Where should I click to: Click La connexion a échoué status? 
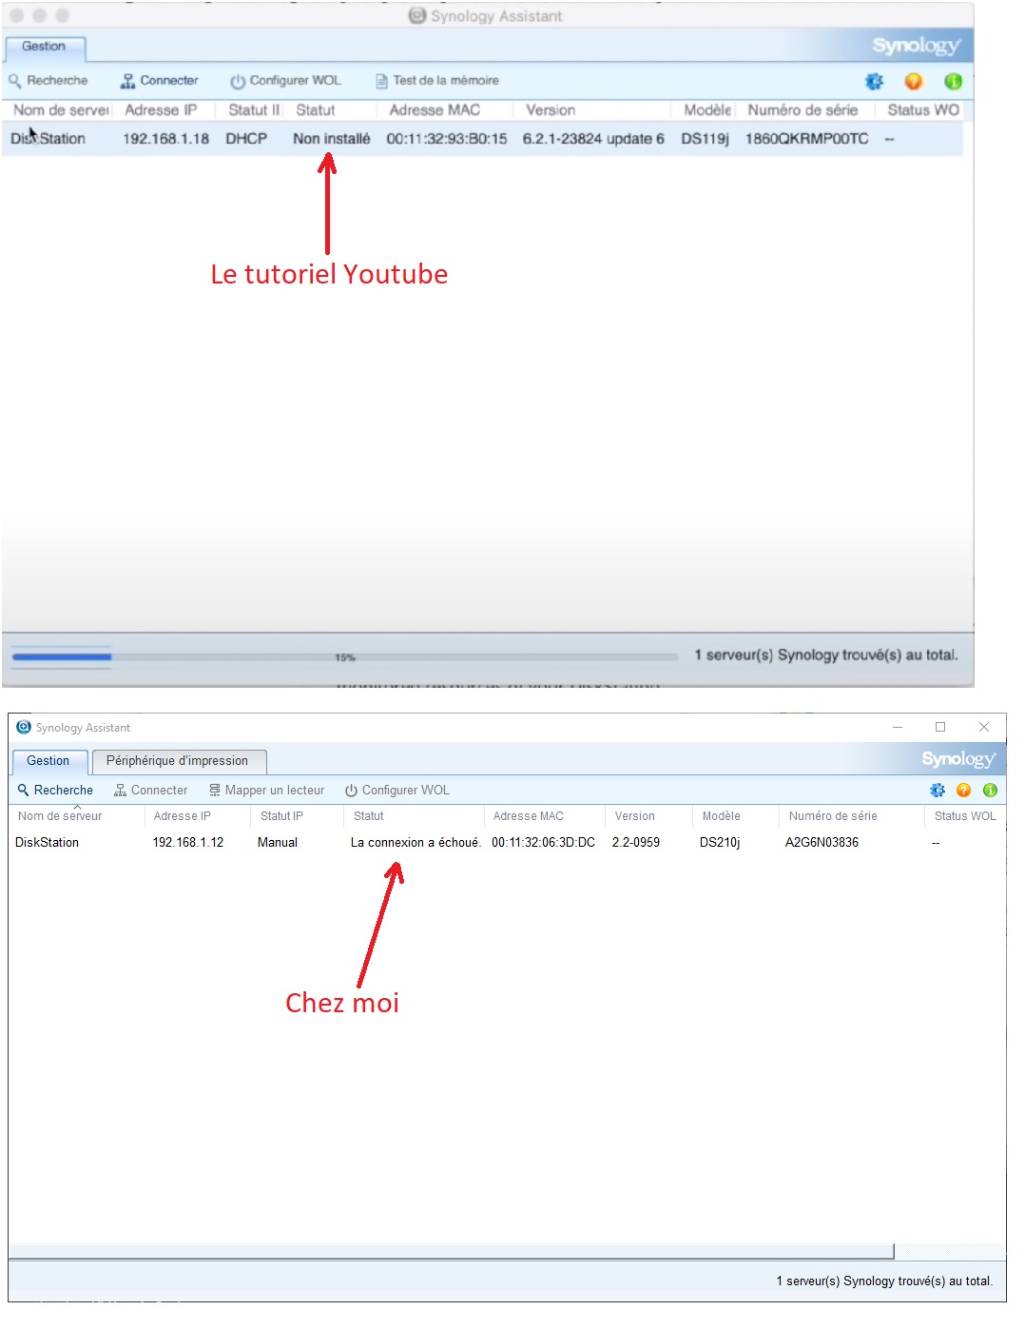pyautogui.click(x=416, y=843)
